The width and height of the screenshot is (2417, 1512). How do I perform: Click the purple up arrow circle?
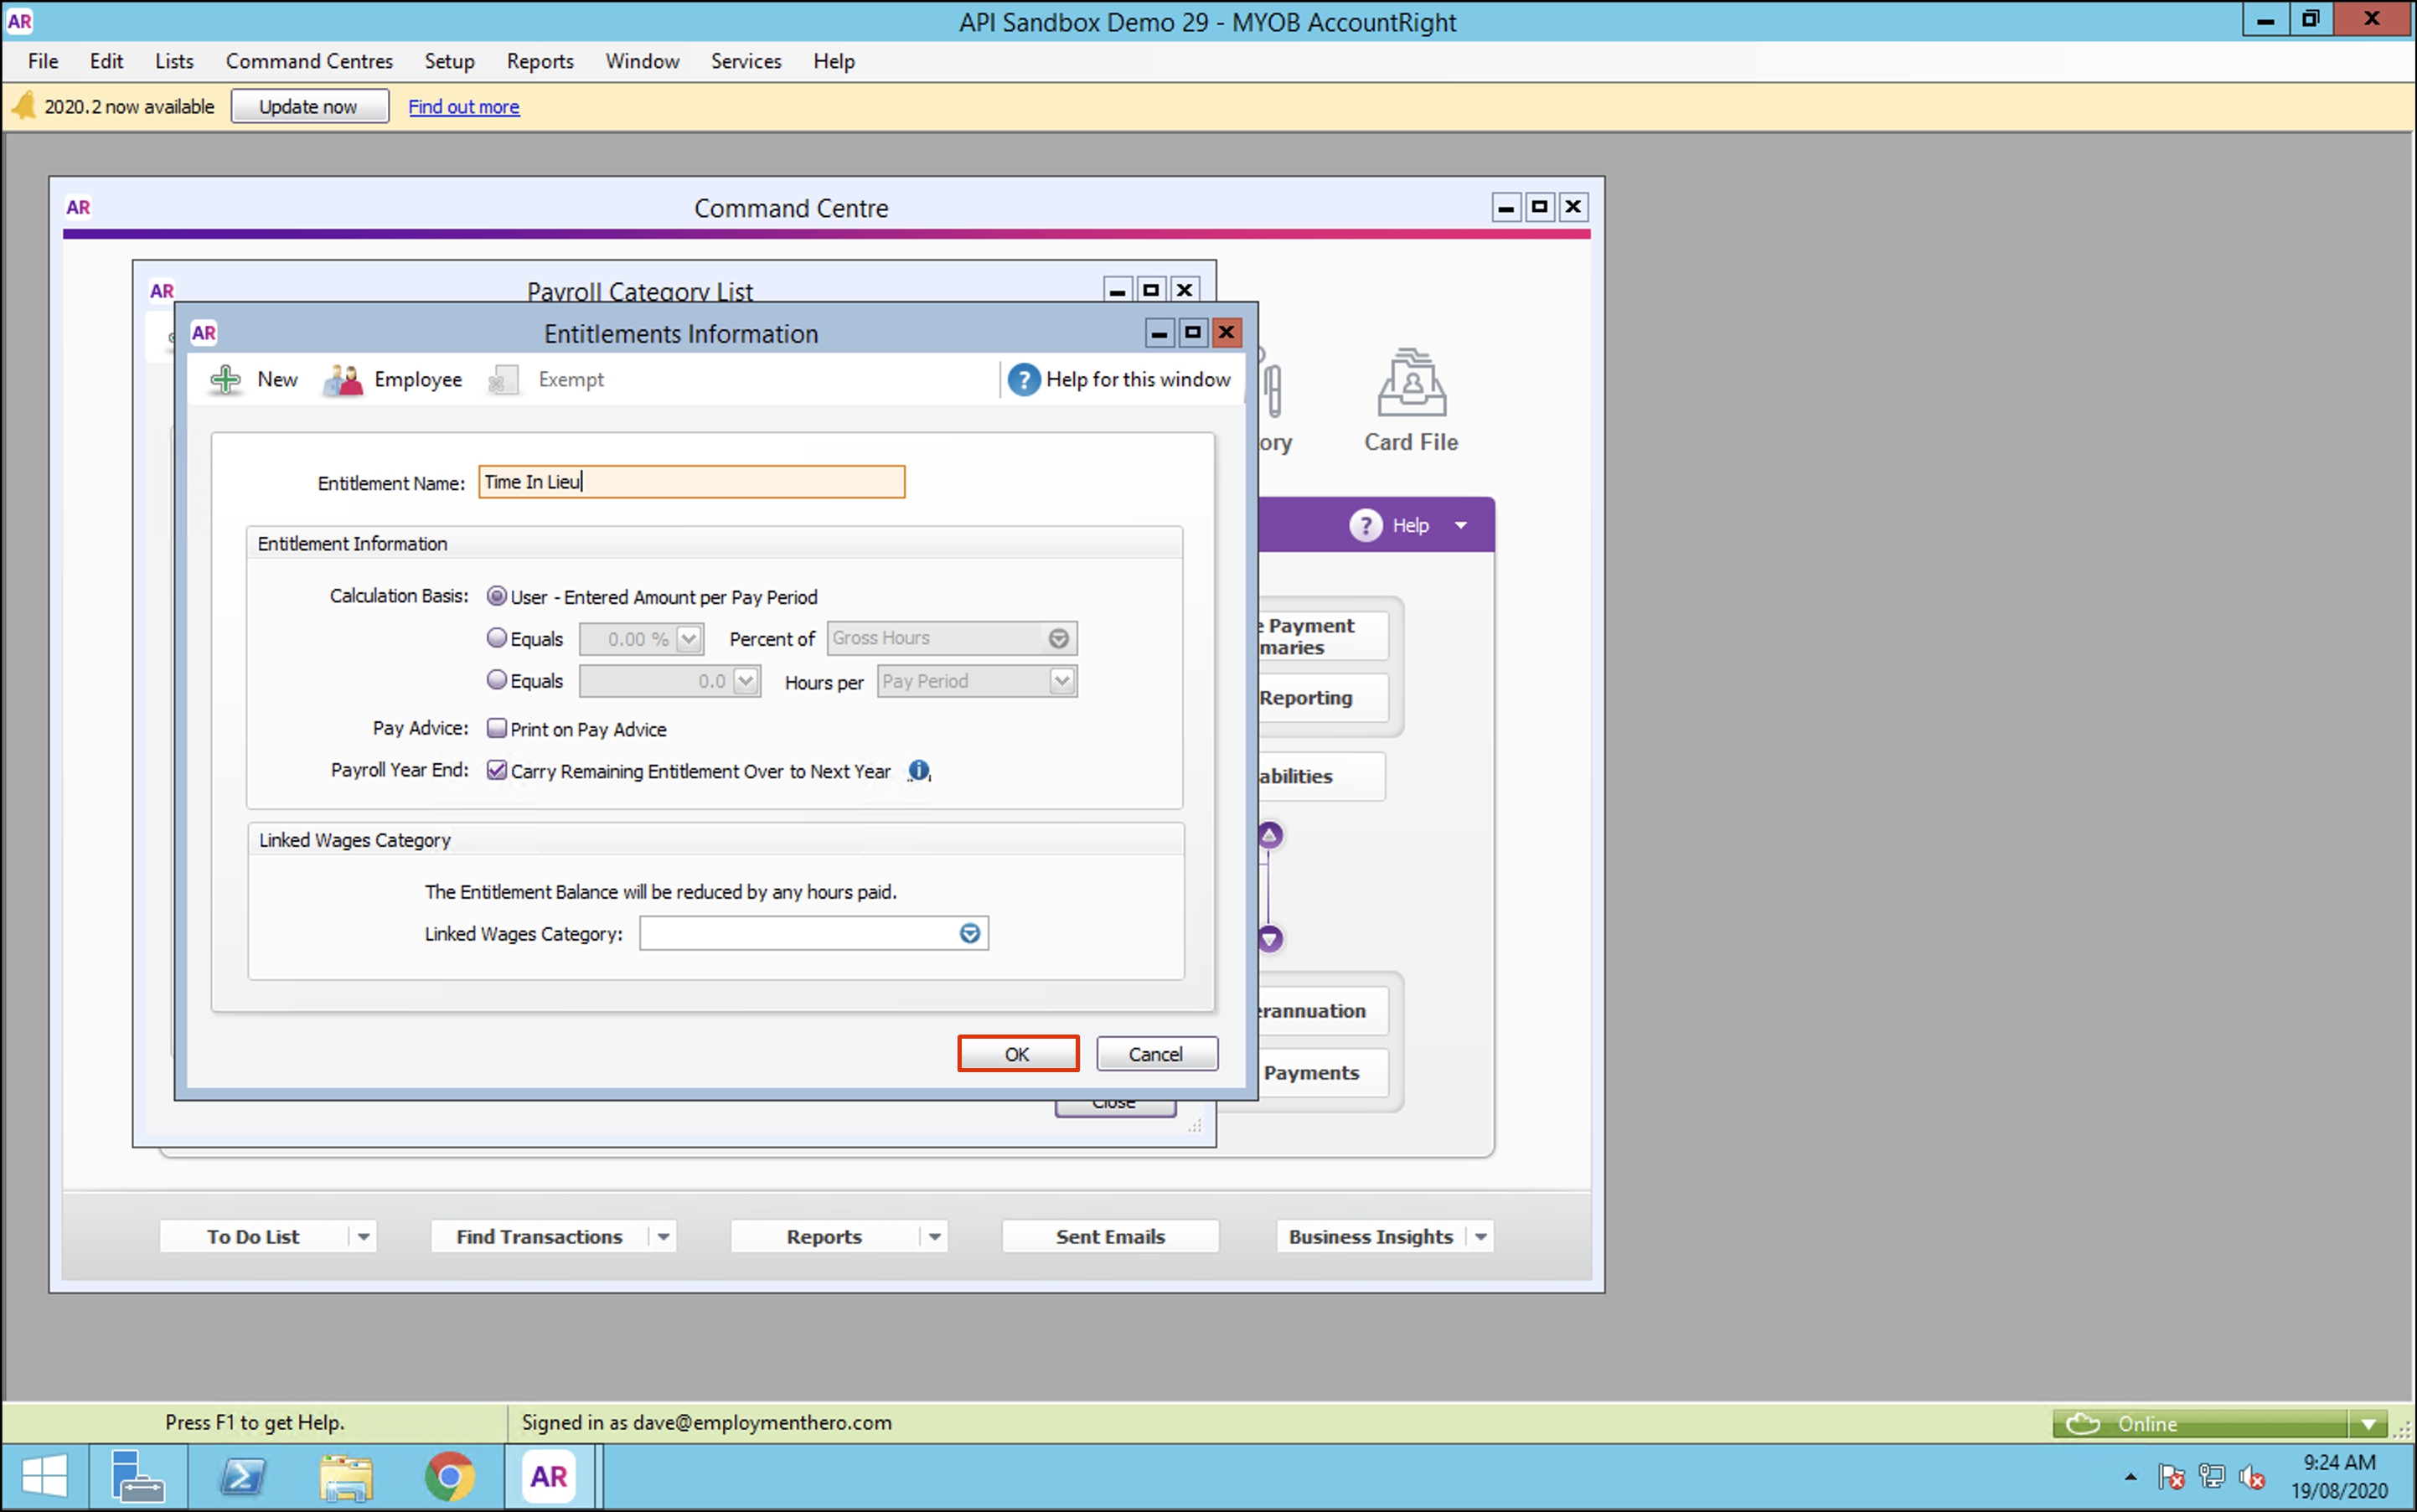tap(1269, 835)
